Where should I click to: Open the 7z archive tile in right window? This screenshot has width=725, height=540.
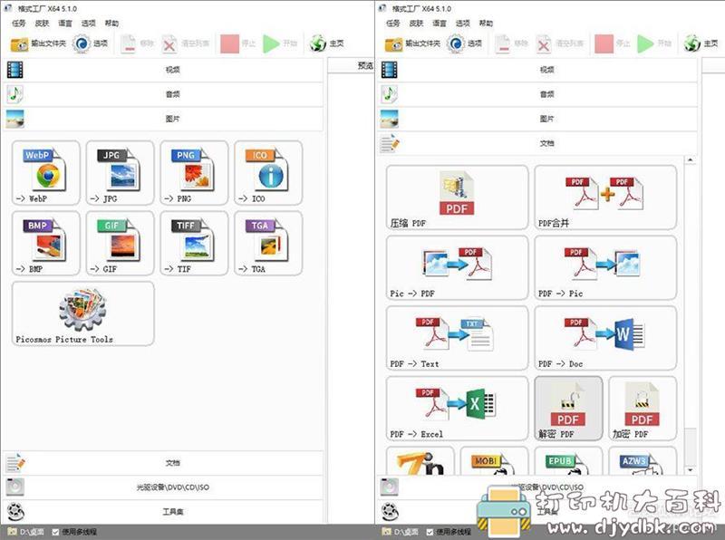(x=420, y=461)
